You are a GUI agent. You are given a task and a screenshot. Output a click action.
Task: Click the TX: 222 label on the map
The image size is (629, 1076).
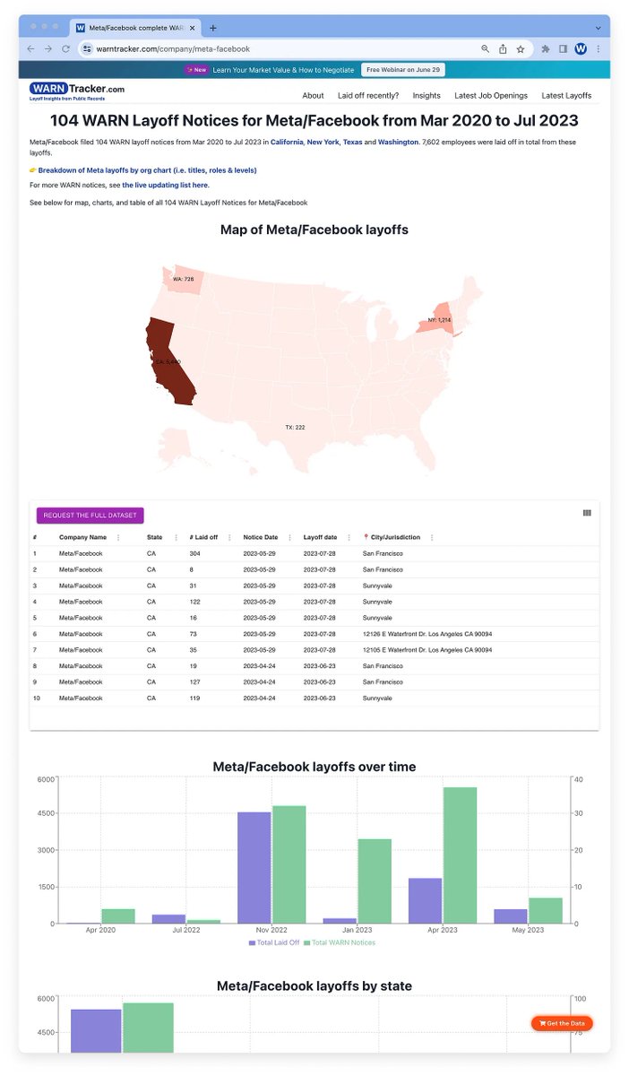295,427
